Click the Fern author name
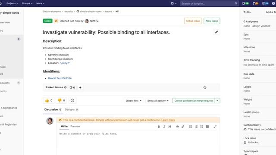276x155 pixels. [x=92, y=21]
